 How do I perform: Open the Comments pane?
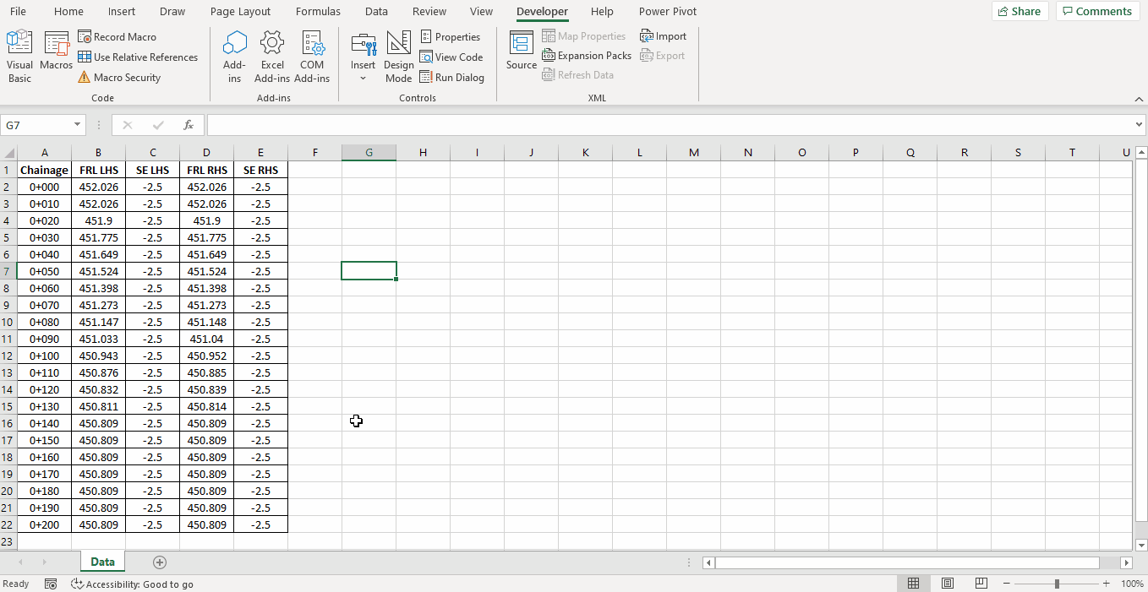pyautogui.click(x=1097, y=11)
